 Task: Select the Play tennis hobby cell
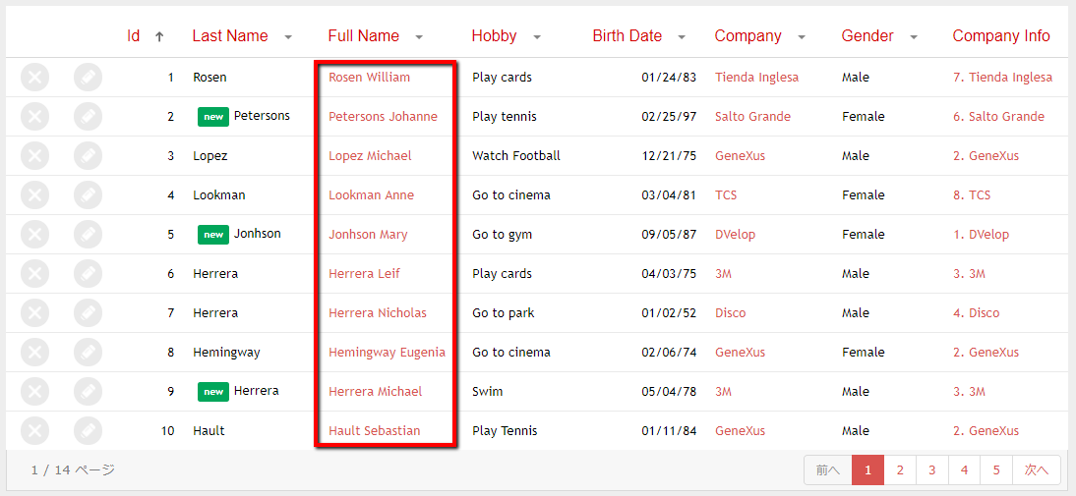point(505,117)
